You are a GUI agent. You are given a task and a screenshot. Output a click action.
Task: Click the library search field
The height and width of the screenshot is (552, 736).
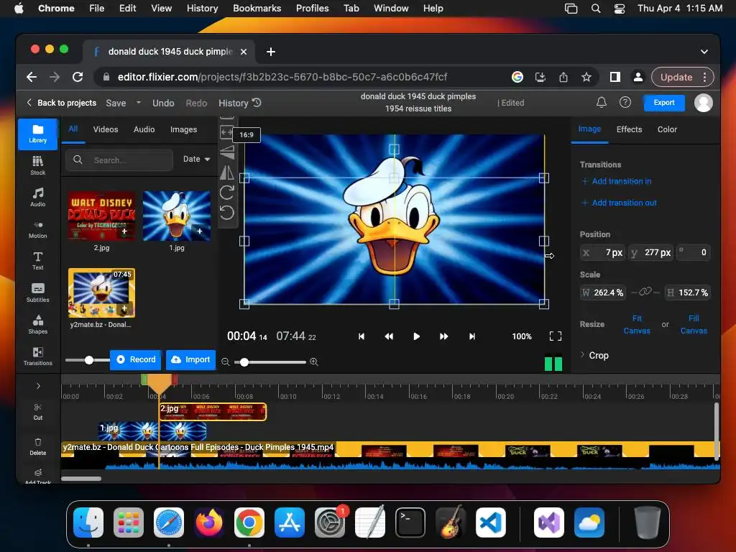[x=120, y=160]
